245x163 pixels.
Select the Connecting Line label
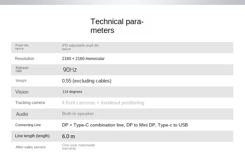[x=28, y=125]
